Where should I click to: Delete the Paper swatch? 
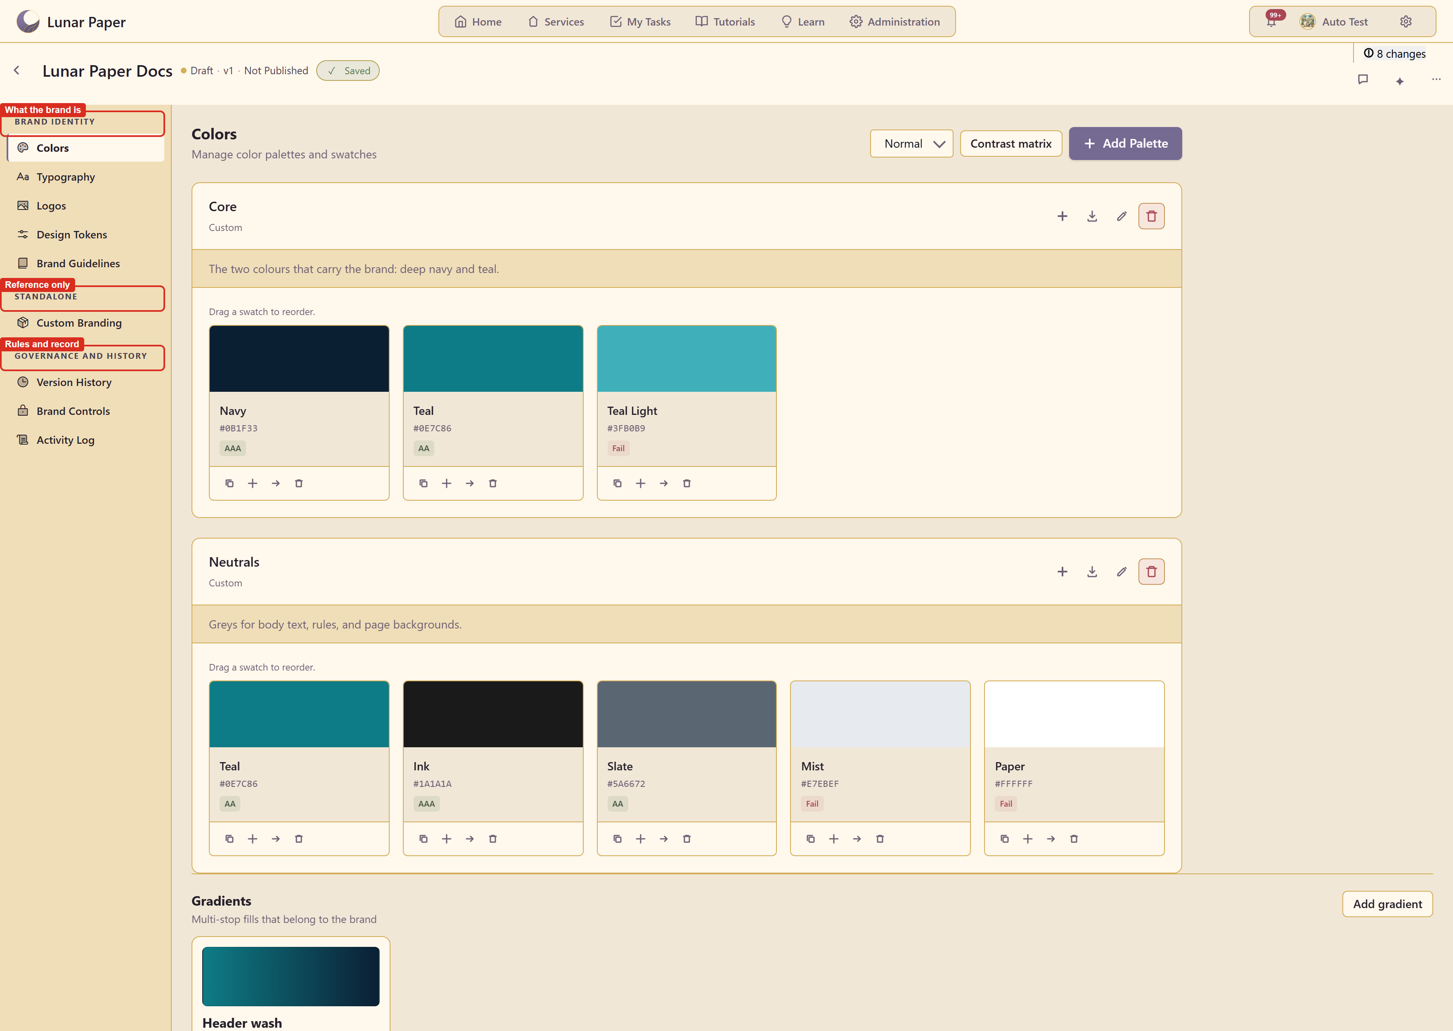(1074, 839)
